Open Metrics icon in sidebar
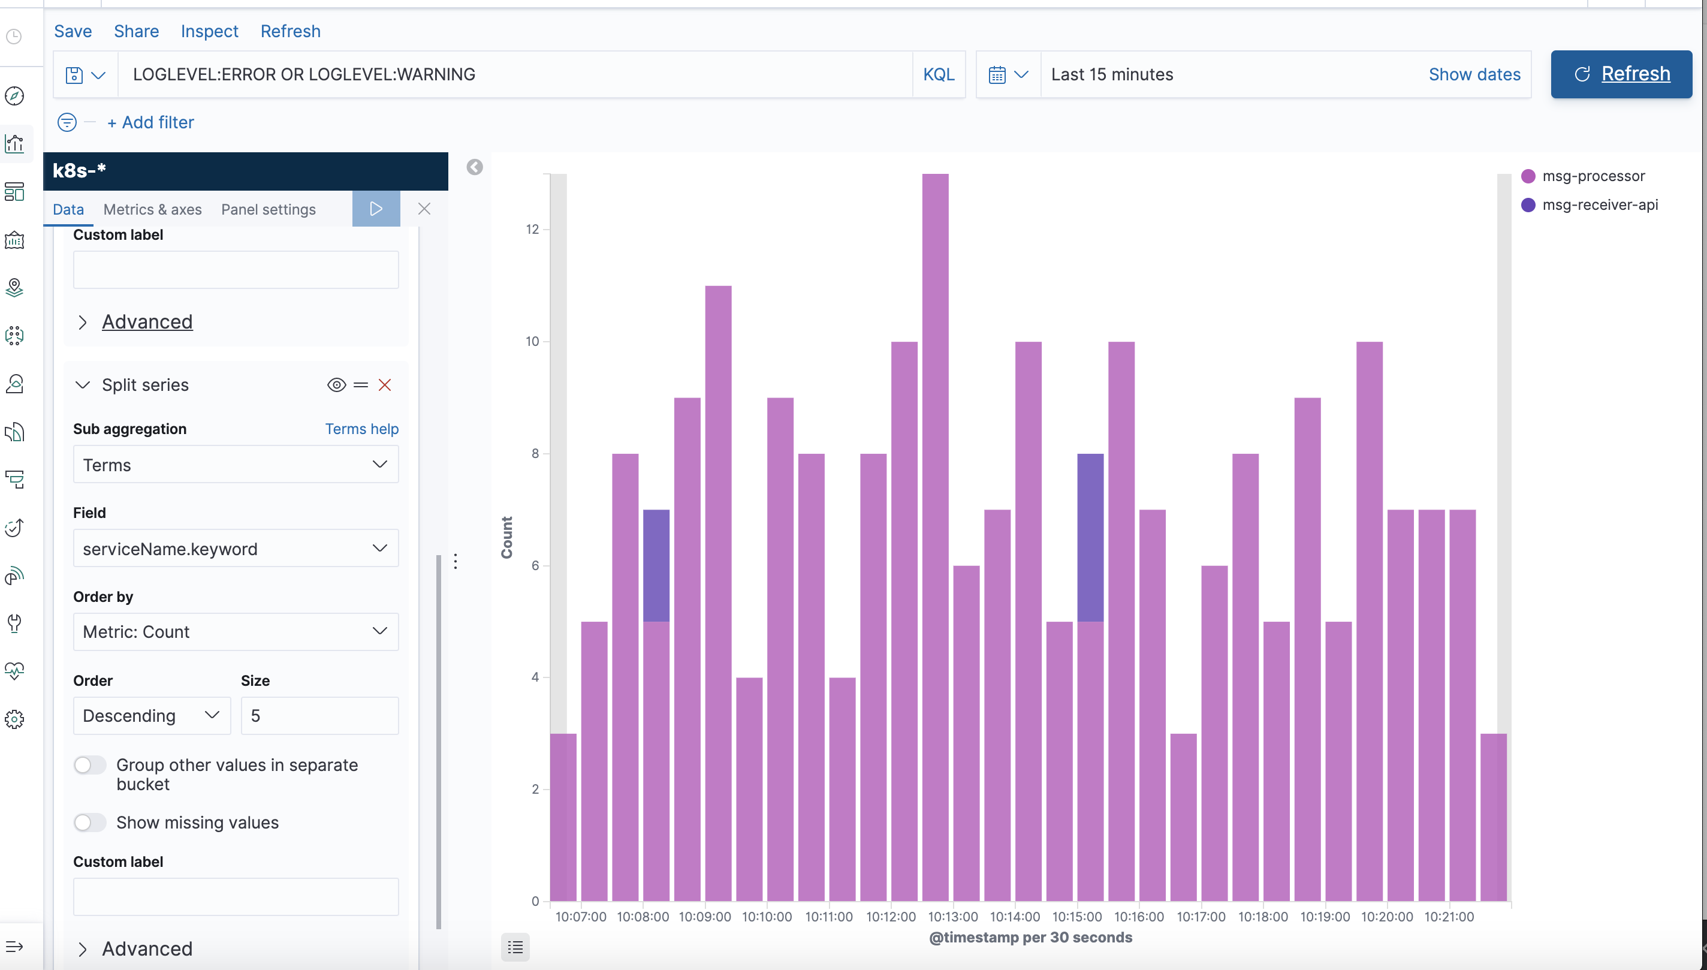This screenshot has height=970, width=1707. click(14, 384)
